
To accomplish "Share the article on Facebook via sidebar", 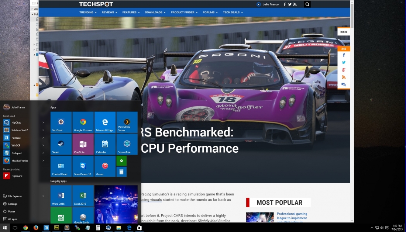I will 344,55.
